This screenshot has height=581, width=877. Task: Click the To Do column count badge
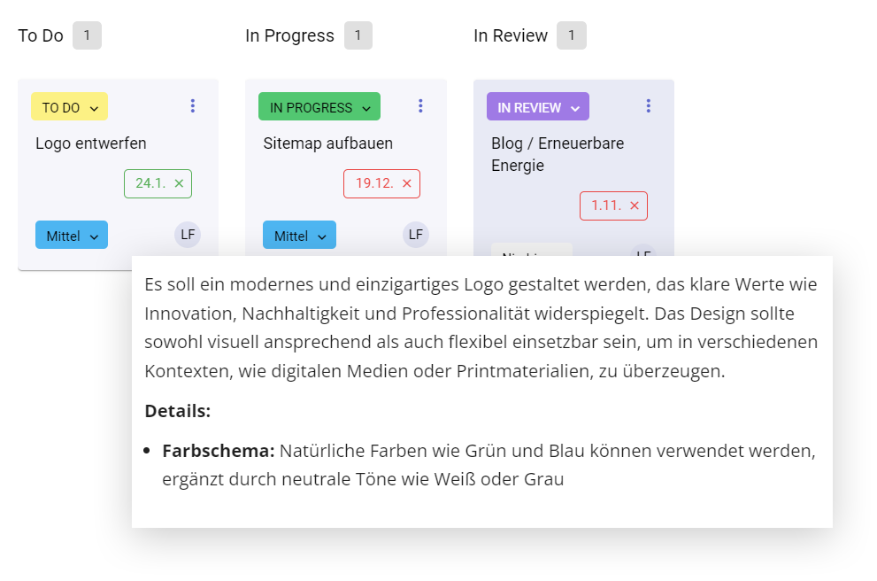(x=87, y=35)
